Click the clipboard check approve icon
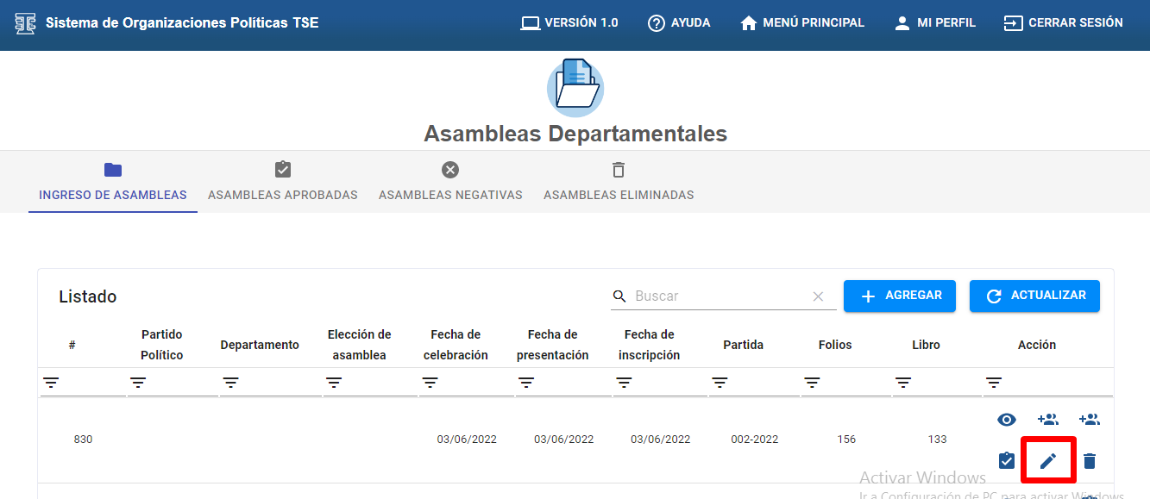1150x499 pixels. click(x=1006, y=461)
